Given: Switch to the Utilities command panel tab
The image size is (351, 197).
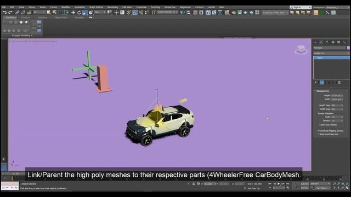Looking at the screenshot, I should [344, 42].
